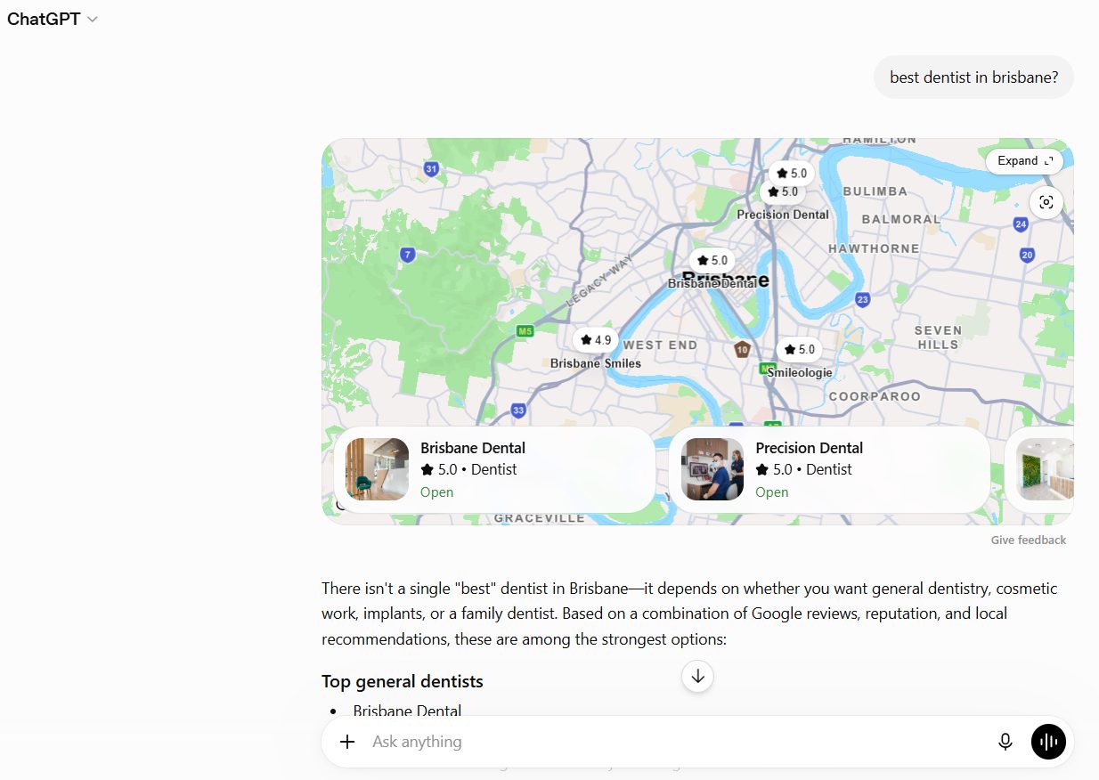Click the Precision Dental card thumbnail photo
The width and height of the screenshot is (1099, 780).
(712, 469)
